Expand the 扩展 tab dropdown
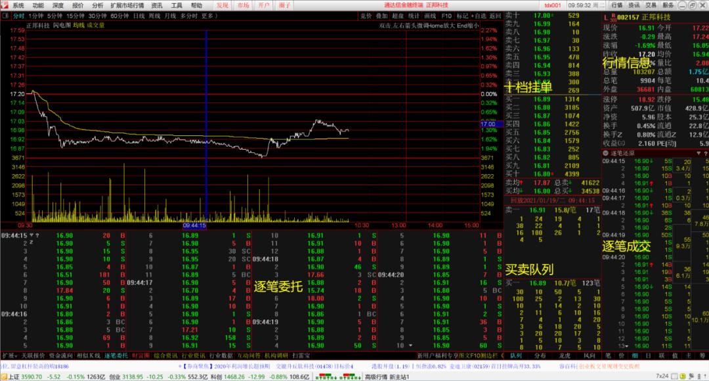Image resolution: width=709 pixels, height=381 pixels. point(9,355)
